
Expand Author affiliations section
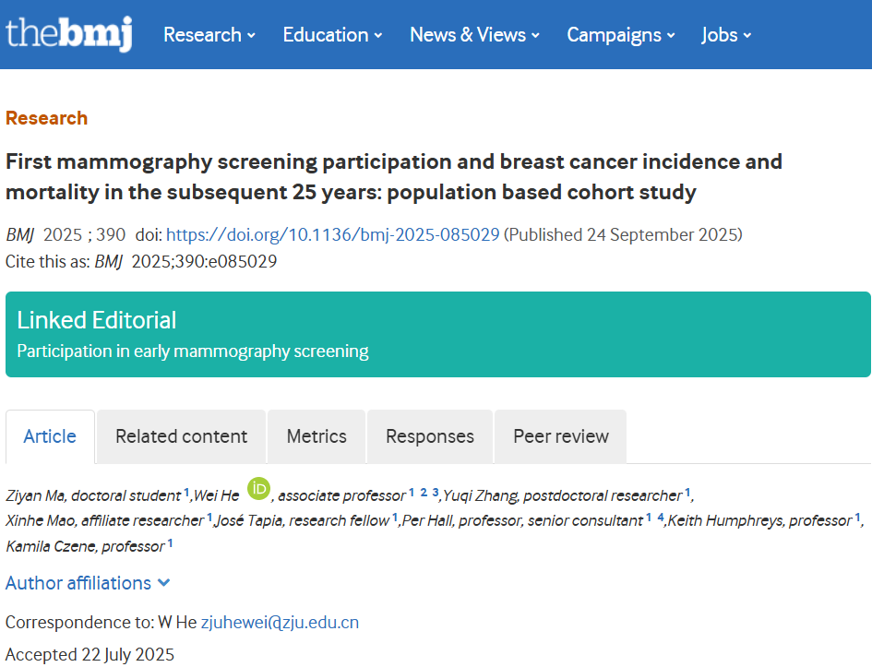(x=88, y=583)
